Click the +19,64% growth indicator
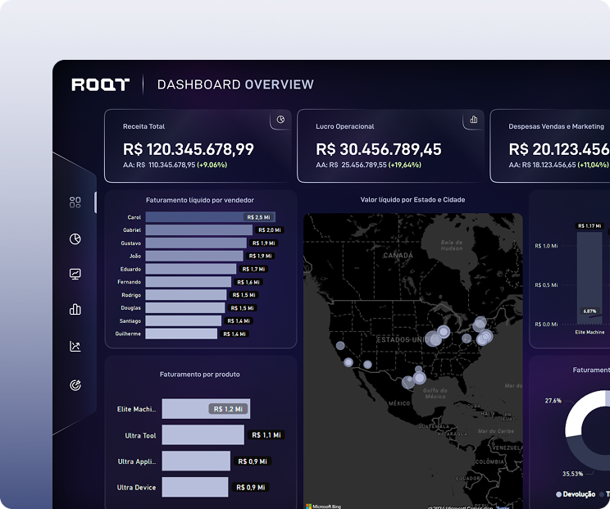610x509 pixels. (x=404, y=165)
